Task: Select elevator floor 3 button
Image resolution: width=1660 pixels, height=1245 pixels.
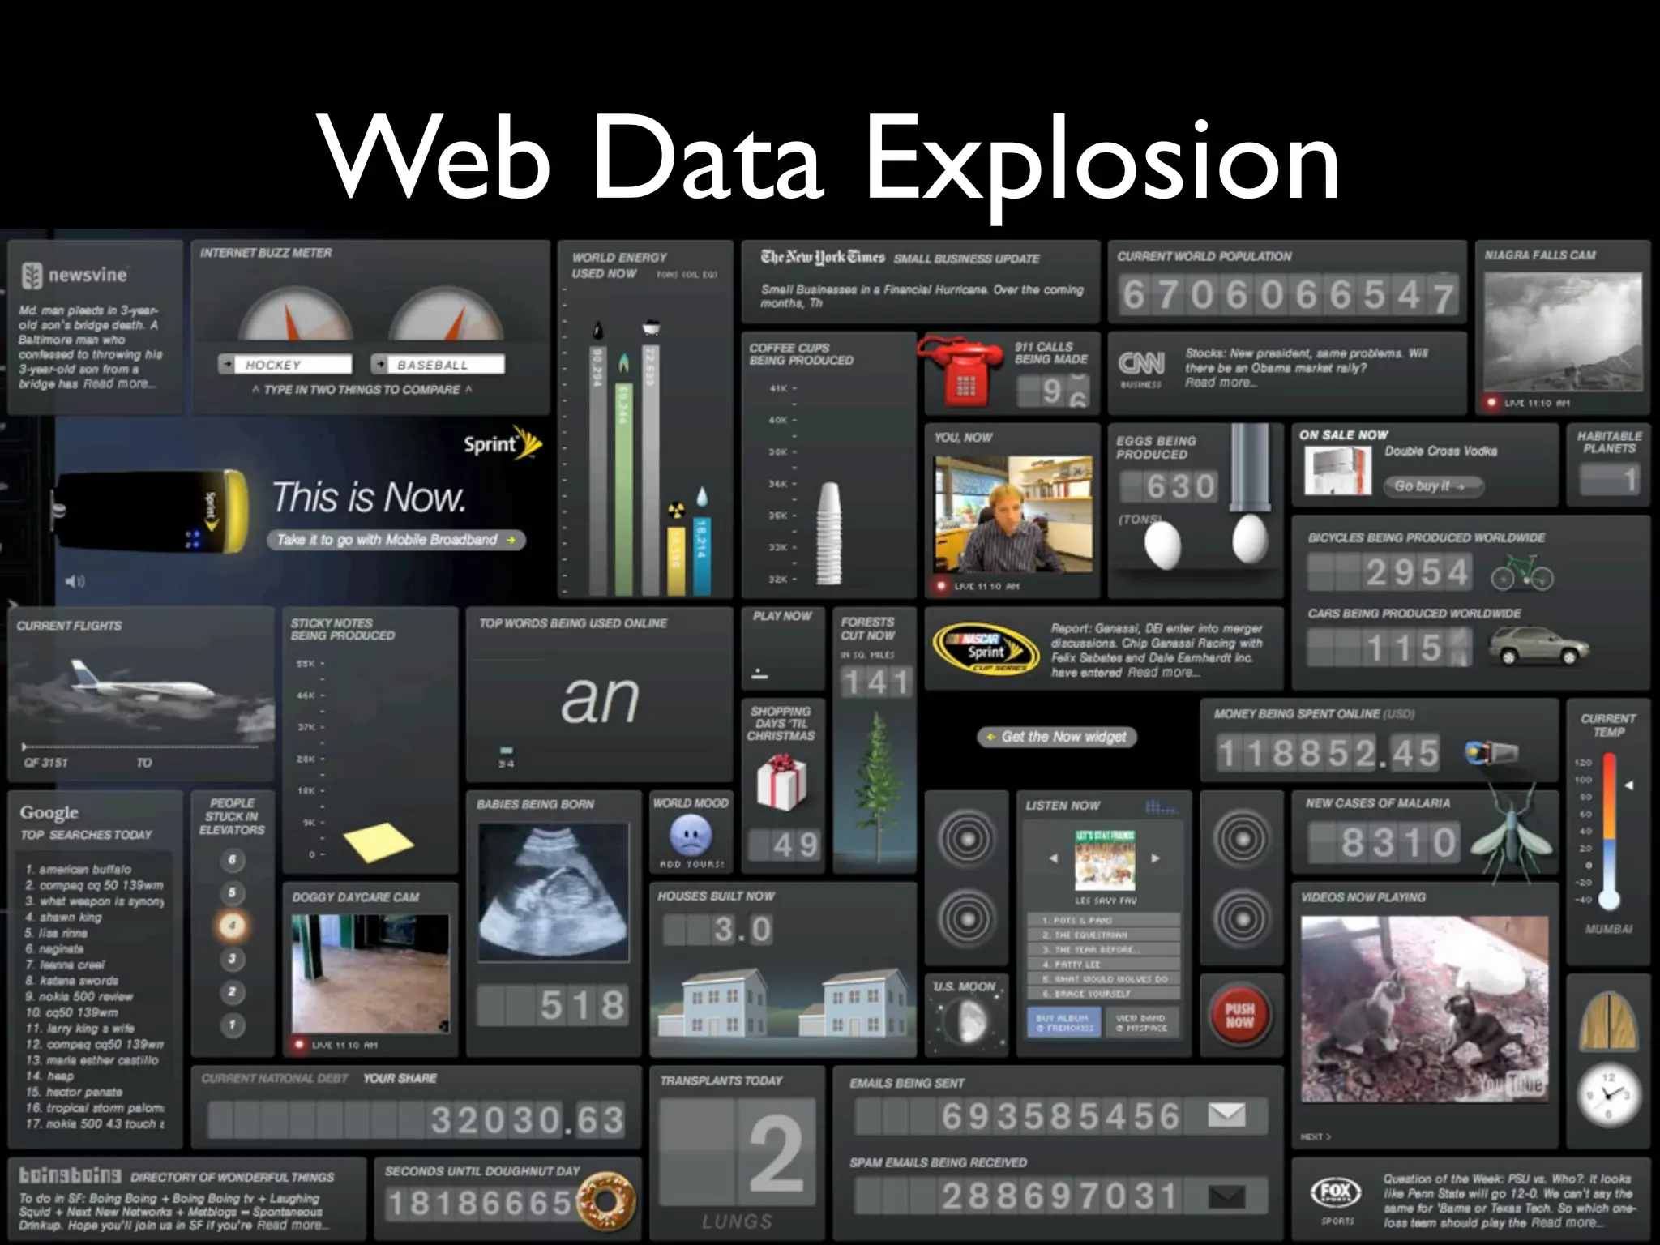Action: pyautogui.click(x=232, y=959)
